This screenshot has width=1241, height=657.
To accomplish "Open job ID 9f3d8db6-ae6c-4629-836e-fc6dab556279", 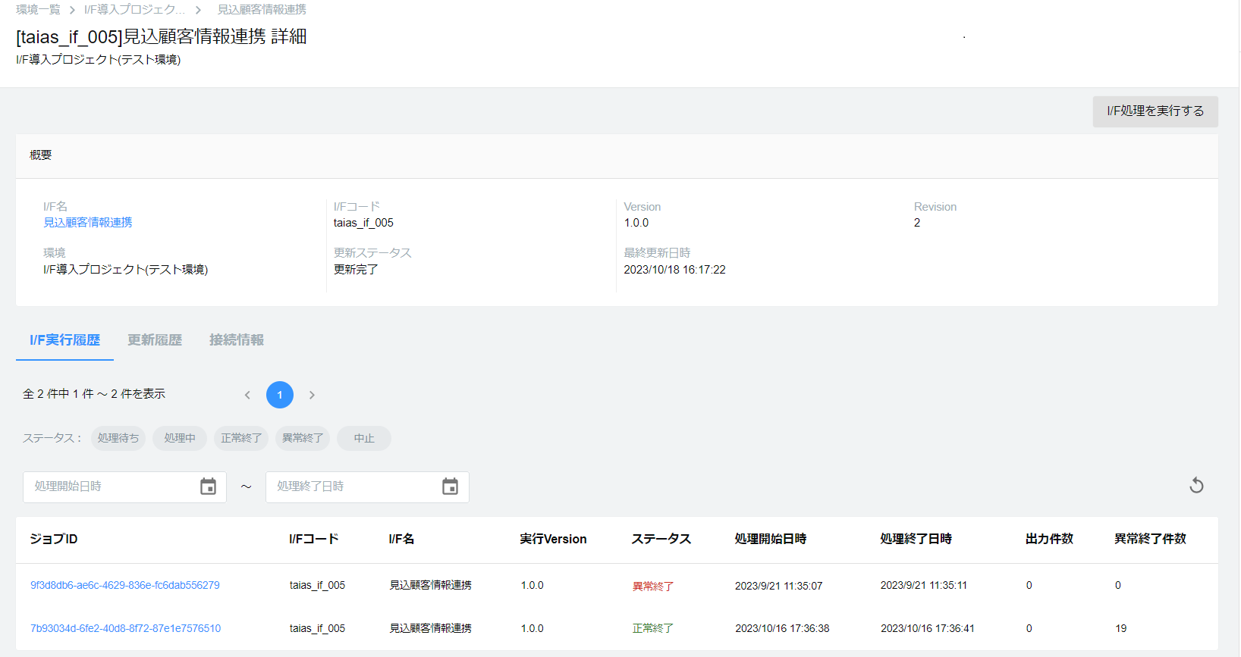I will pos(125,585).
